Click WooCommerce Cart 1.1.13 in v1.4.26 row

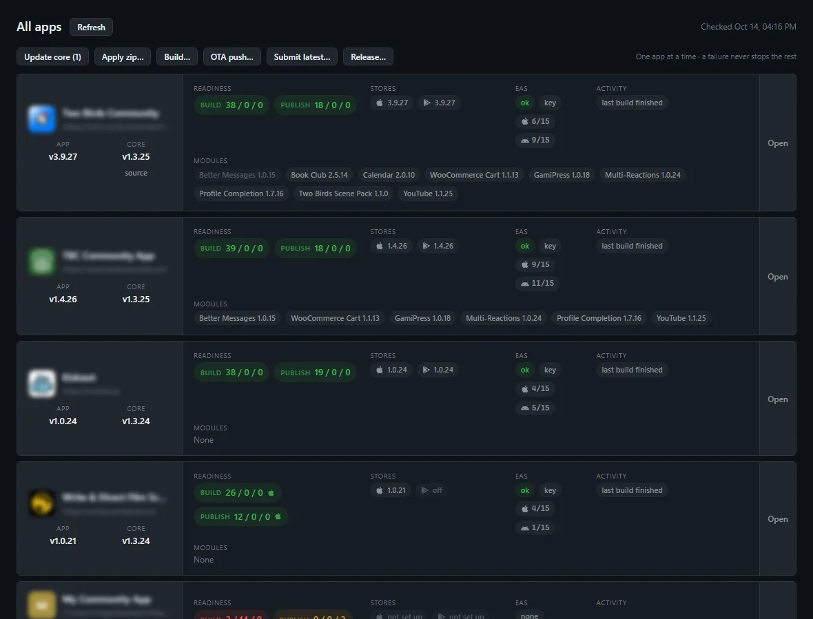(x=335, y=318)
